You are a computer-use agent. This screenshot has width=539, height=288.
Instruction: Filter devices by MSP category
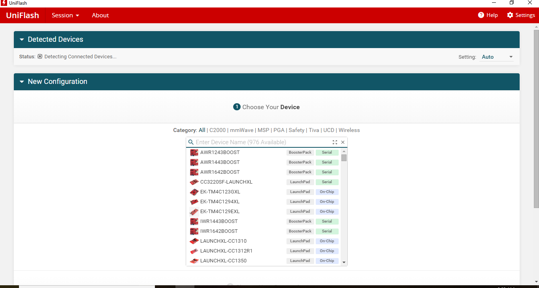(263, 130)
